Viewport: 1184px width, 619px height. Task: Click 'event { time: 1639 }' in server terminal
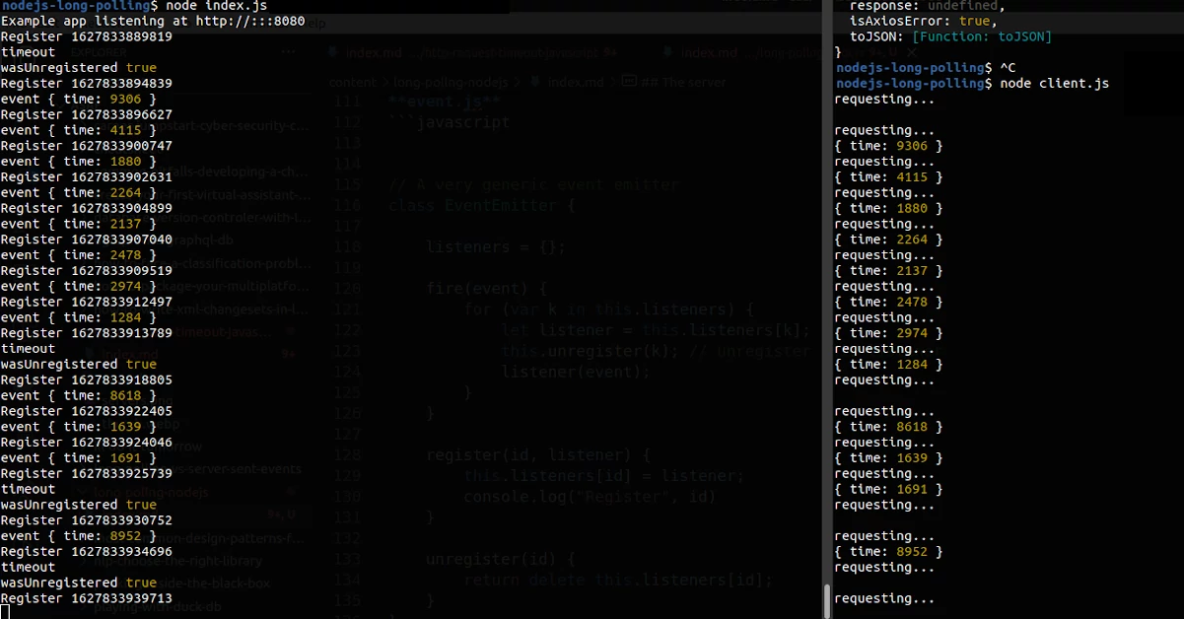pyautogui.click(x=79, y=427)
